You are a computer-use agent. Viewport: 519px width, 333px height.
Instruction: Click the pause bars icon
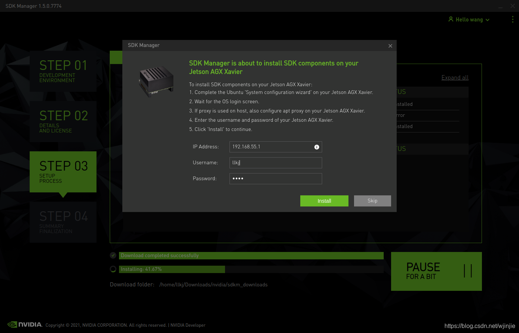click(468, 271)
